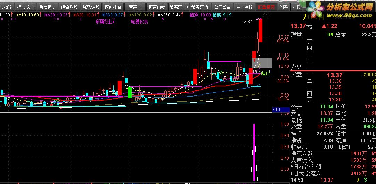Click the gray price zone box
This screenshot has width=376, height=184.
[262, 63]
